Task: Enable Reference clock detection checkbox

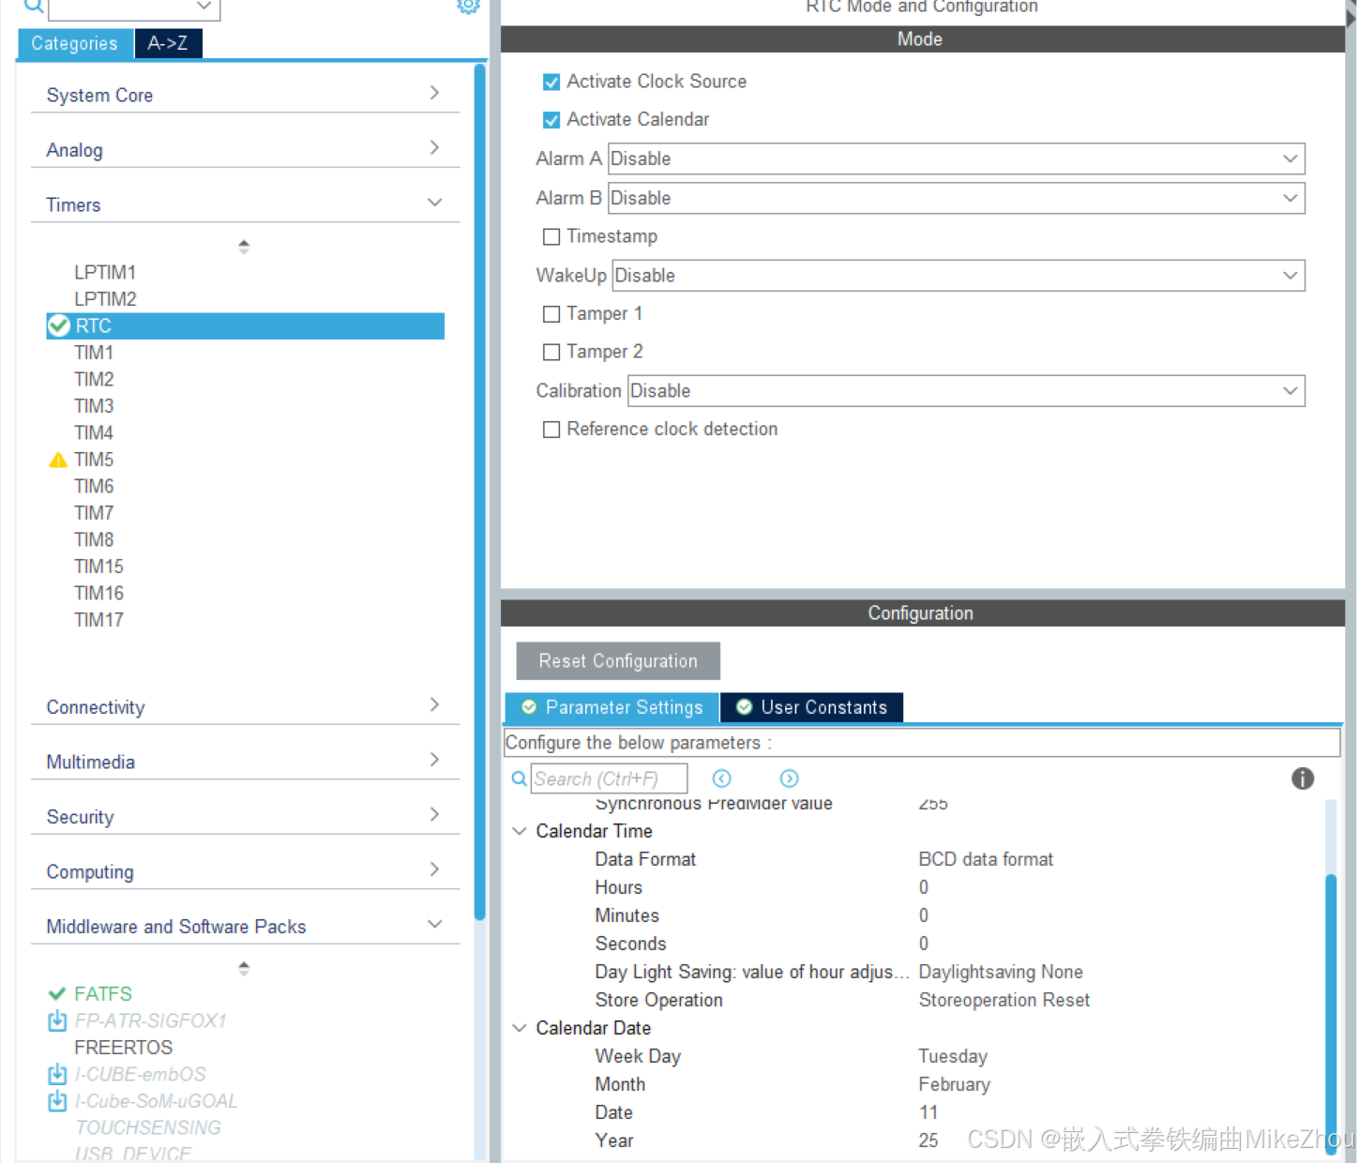Action: (x=551, y=429)
